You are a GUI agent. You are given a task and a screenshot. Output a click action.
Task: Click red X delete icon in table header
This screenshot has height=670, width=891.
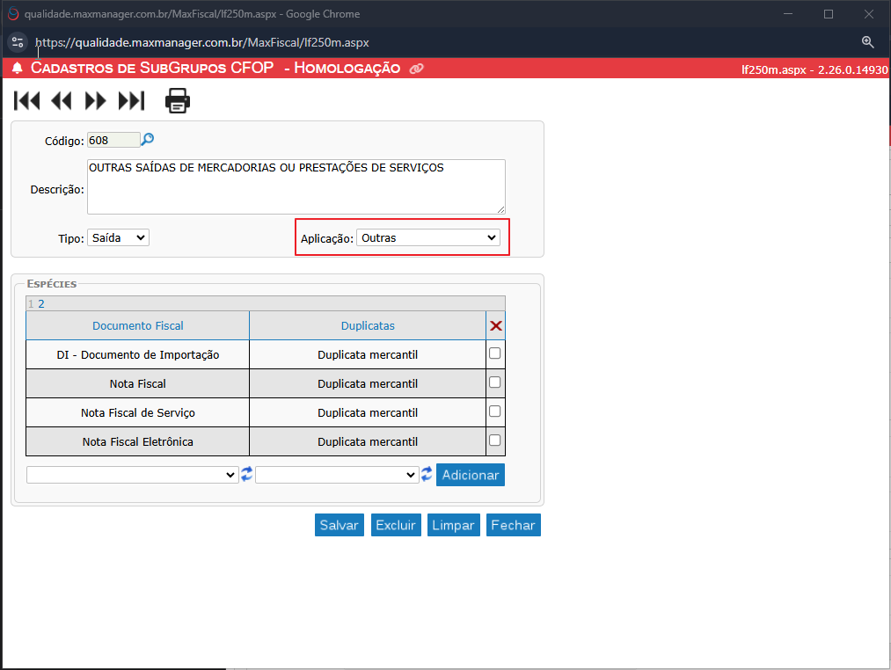pyautogui.click(x=495, y=325)
